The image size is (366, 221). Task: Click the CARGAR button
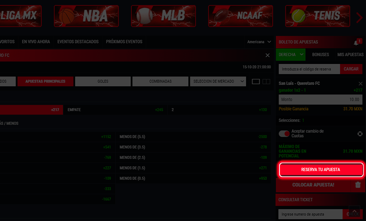(x=351, y=69)
